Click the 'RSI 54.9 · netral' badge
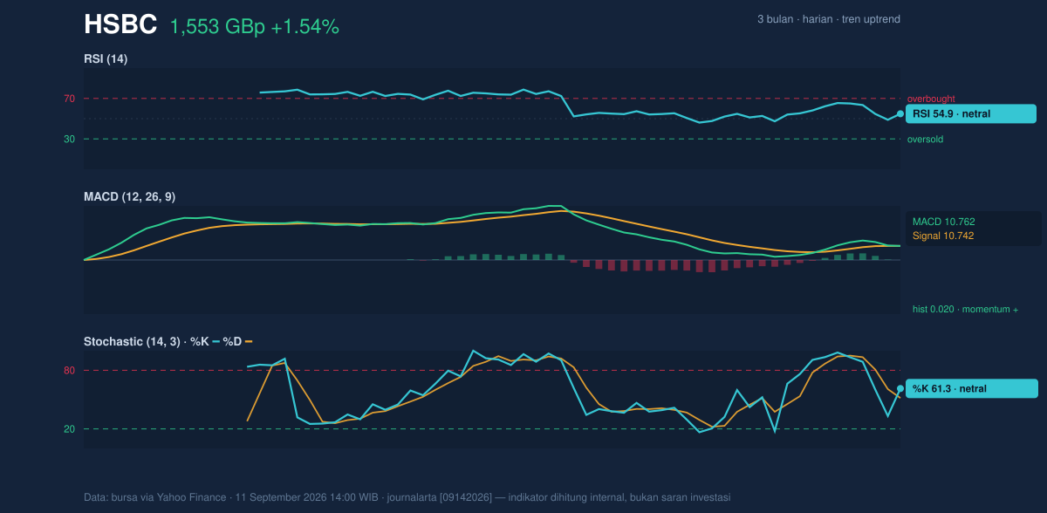1047x513 pixels. tap(971, 113)
